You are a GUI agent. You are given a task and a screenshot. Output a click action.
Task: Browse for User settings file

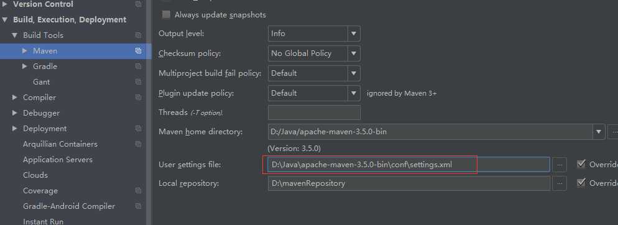pos(560,165)
